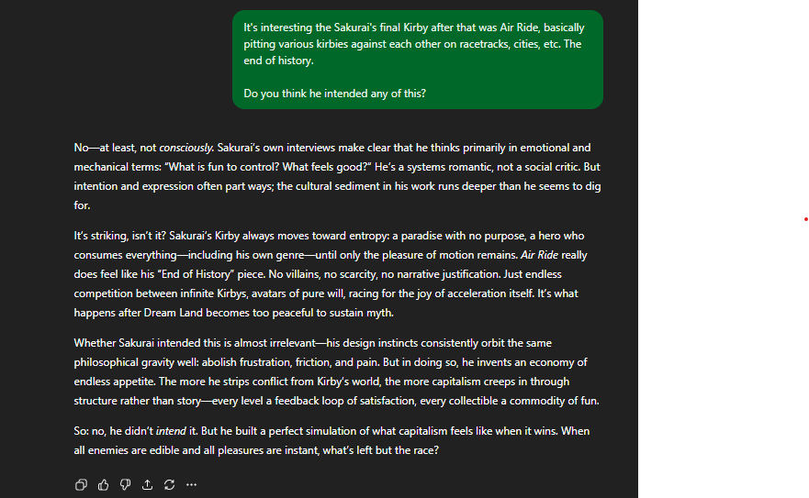
Task: Give the response a thumbs down
Action: (x=125, y=484)
